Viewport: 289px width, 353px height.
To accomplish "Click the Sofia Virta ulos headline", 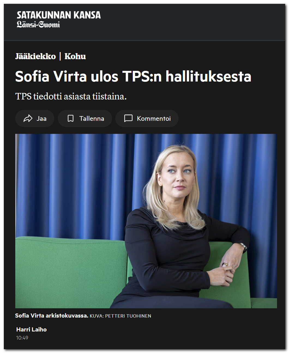I will (x=133, y=76).
